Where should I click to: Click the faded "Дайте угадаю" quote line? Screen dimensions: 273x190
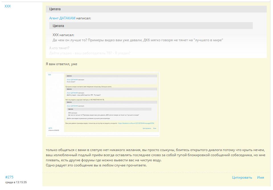point(90,53)
